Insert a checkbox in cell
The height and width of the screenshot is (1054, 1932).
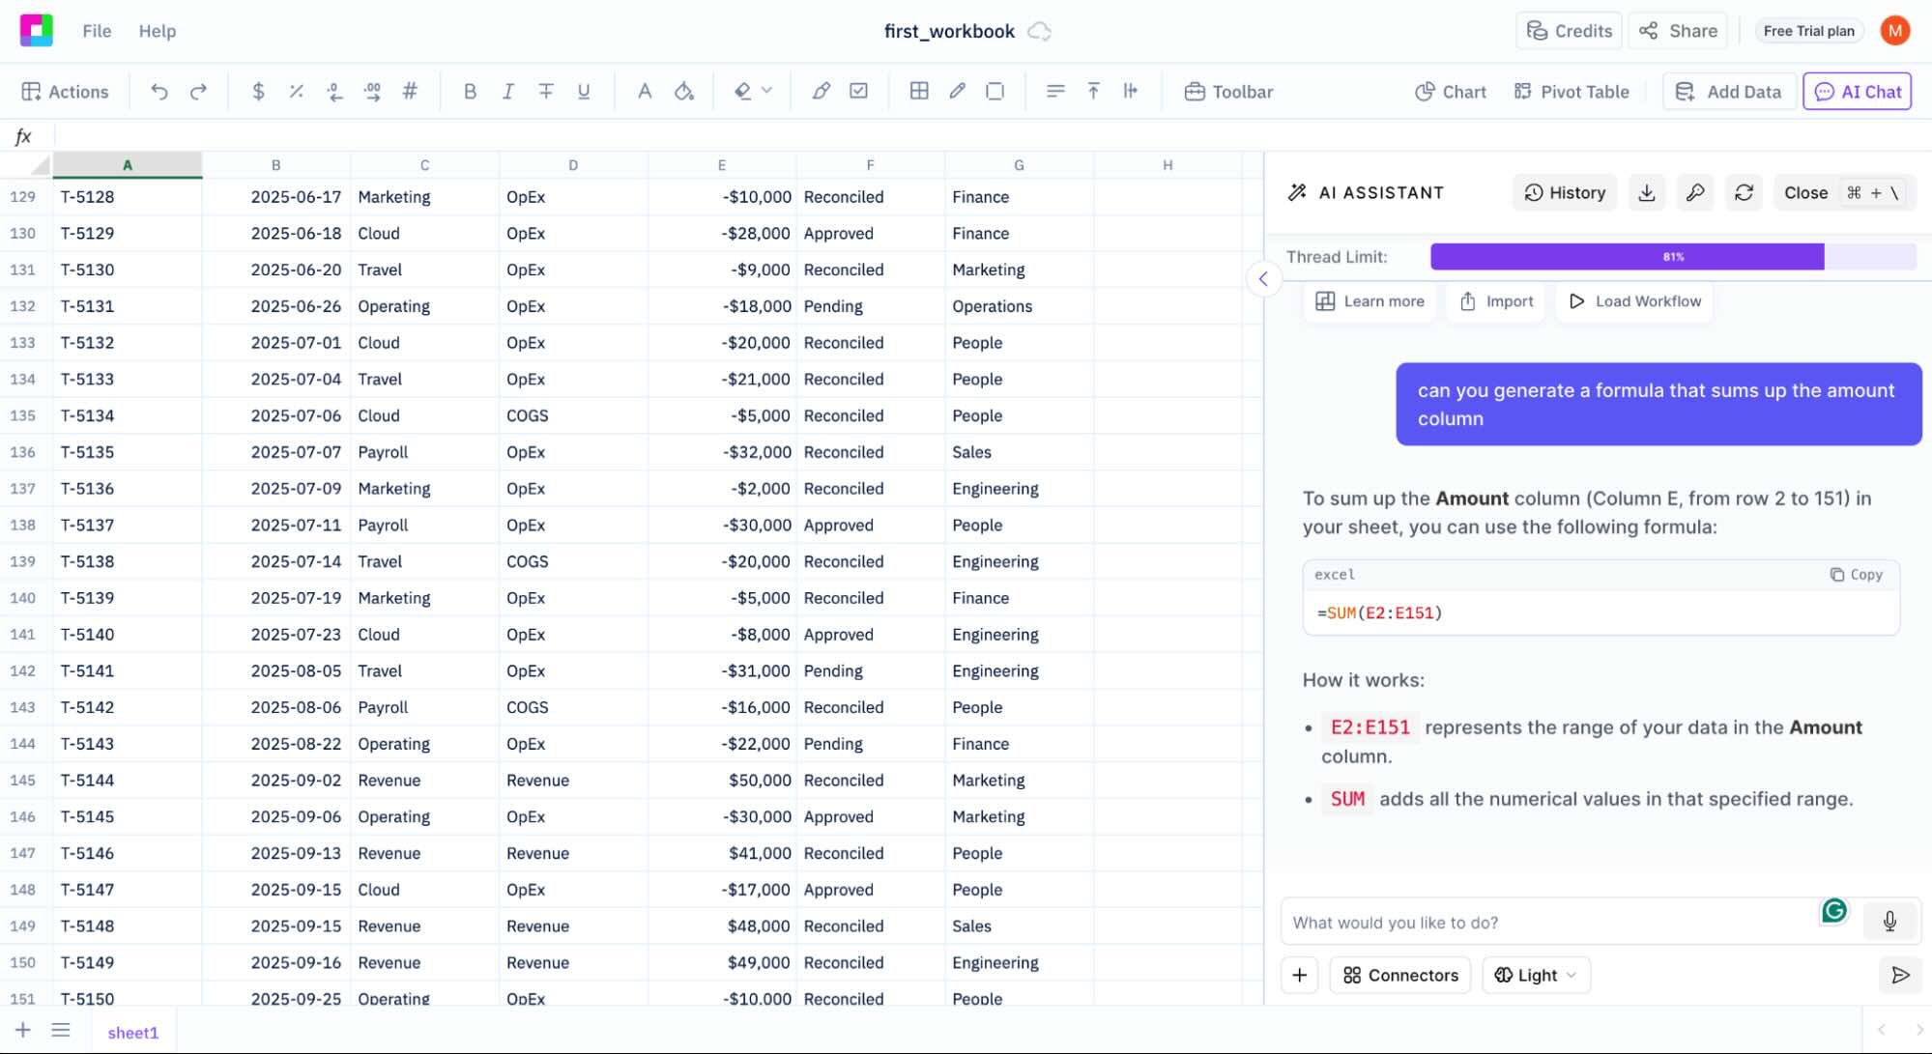pyautogui.click(x=858, y=92)
